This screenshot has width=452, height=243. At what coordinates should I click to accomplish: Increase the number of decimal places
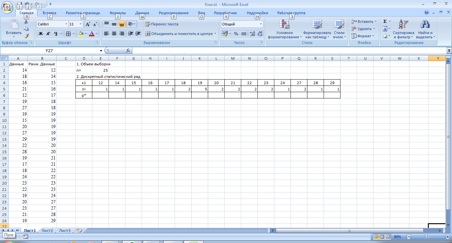252,34
